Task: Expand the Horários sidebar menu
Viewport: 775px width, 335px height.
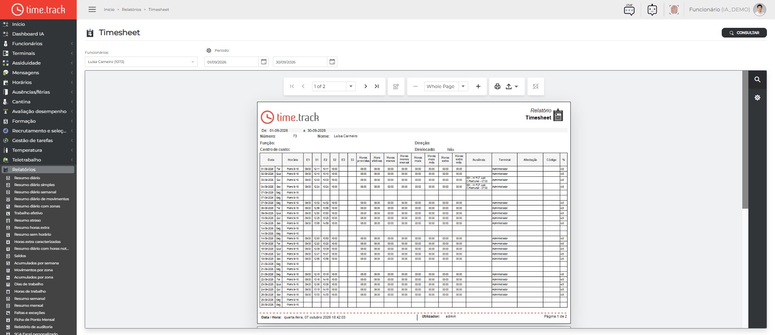Action: click(x=38, y=82)
